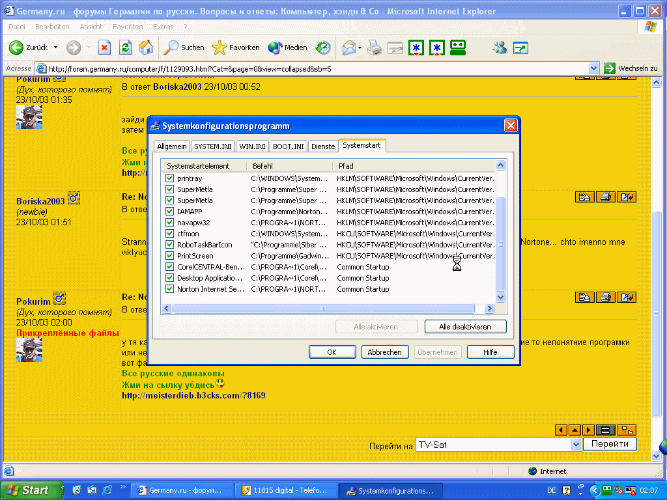The height and width of the screenshot is (500, 667).
Task: Uncheck the IAMAPP startup item
Action: [x=169, y=212]
